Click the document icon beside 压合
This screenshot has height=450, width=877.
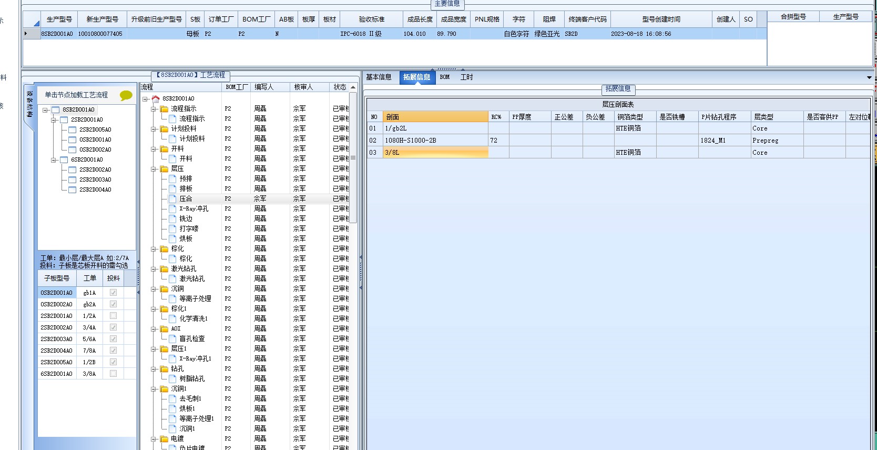tap(172, 198)
